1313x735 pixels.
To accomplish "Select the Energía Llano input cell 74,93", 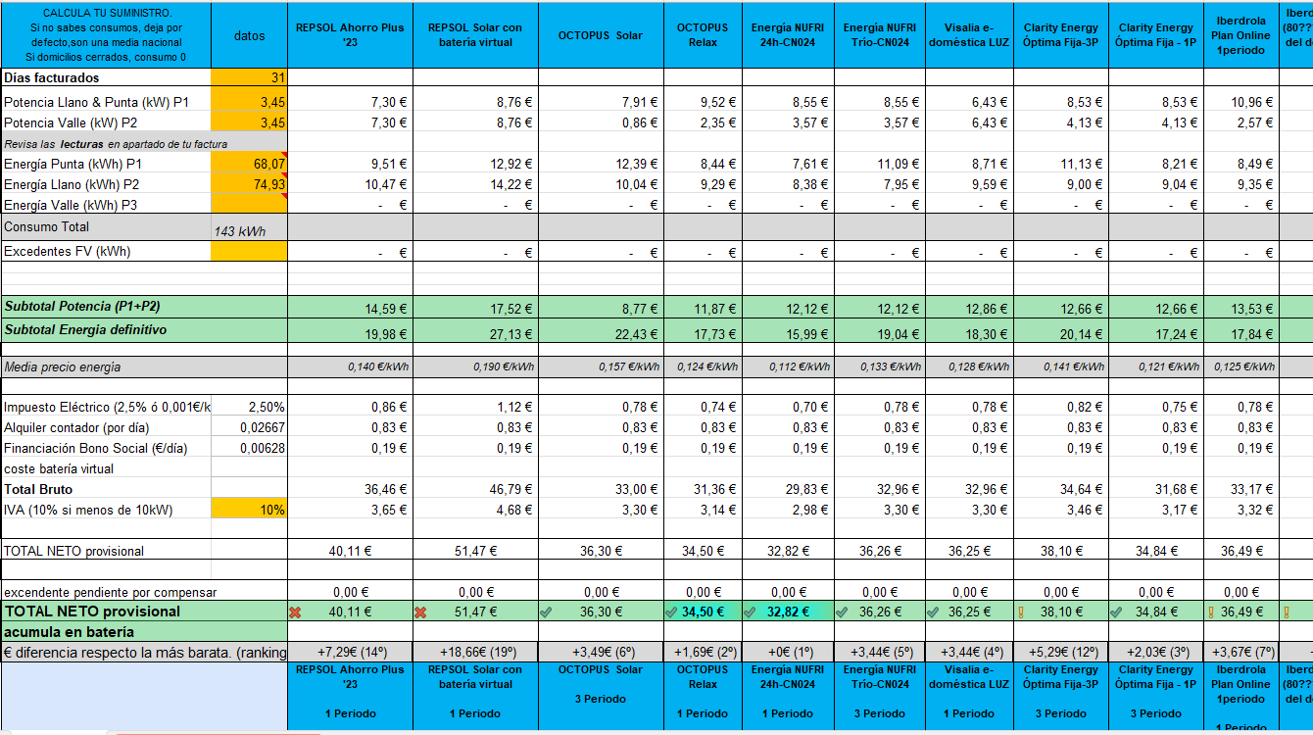I will [249, 184].
